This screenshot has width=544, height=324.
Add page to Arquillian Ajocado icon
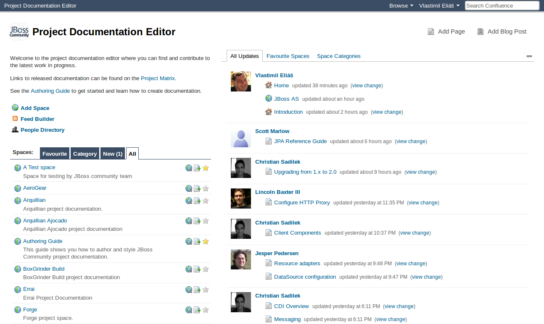[x=197, y=221]
